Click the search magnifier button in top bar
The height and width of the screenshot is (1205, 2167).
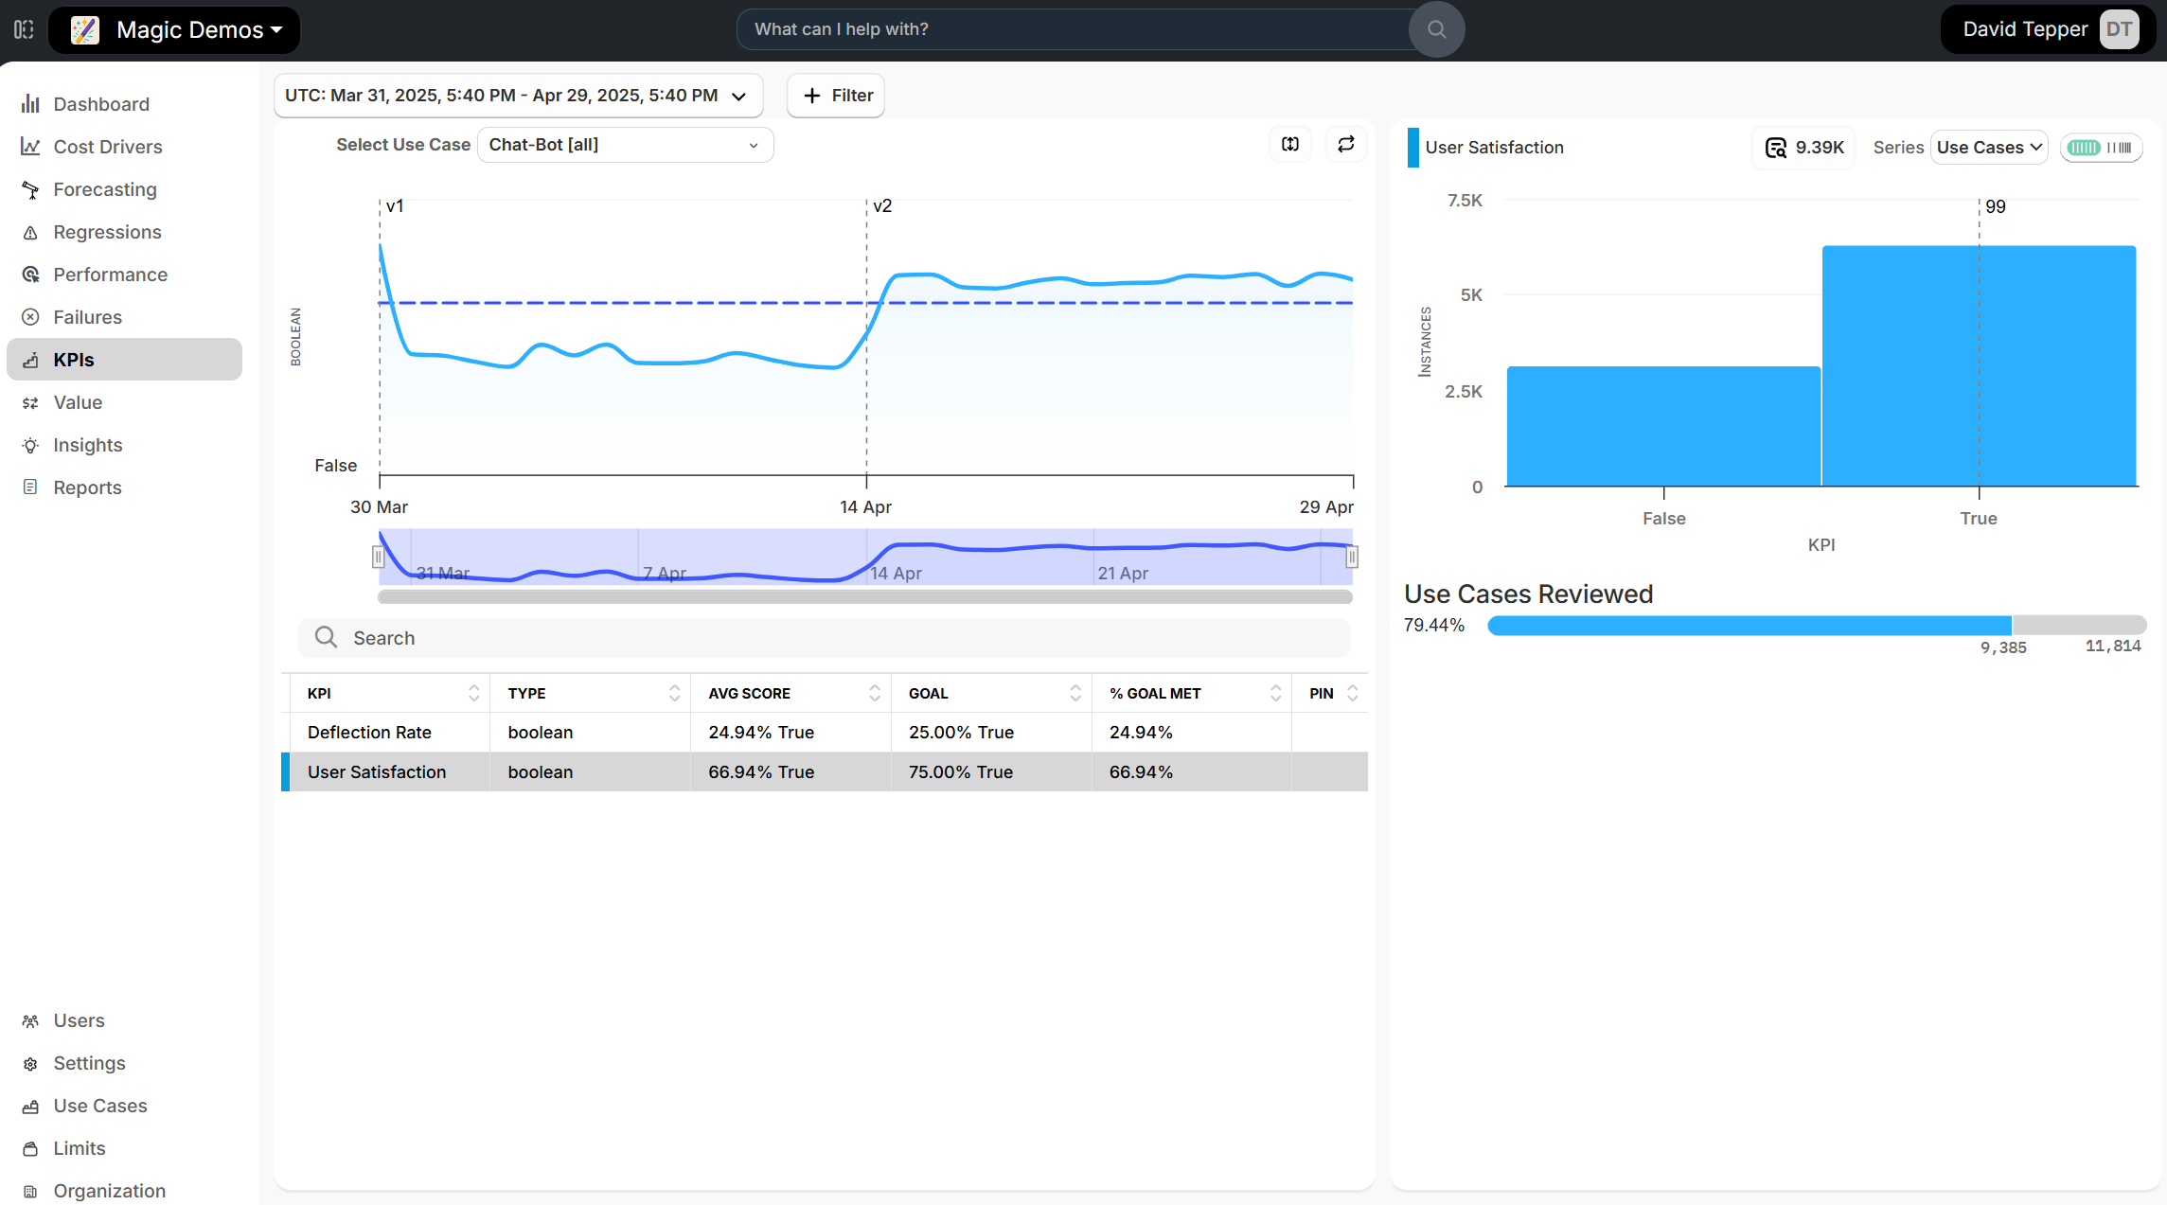tap(1436, 29)
